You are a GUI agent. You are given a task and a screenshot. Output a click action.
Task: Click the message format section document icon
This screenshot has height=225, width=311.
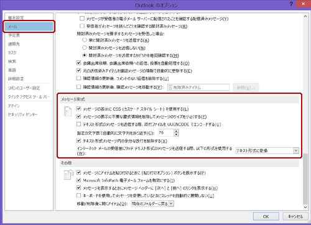pos(68,111)
